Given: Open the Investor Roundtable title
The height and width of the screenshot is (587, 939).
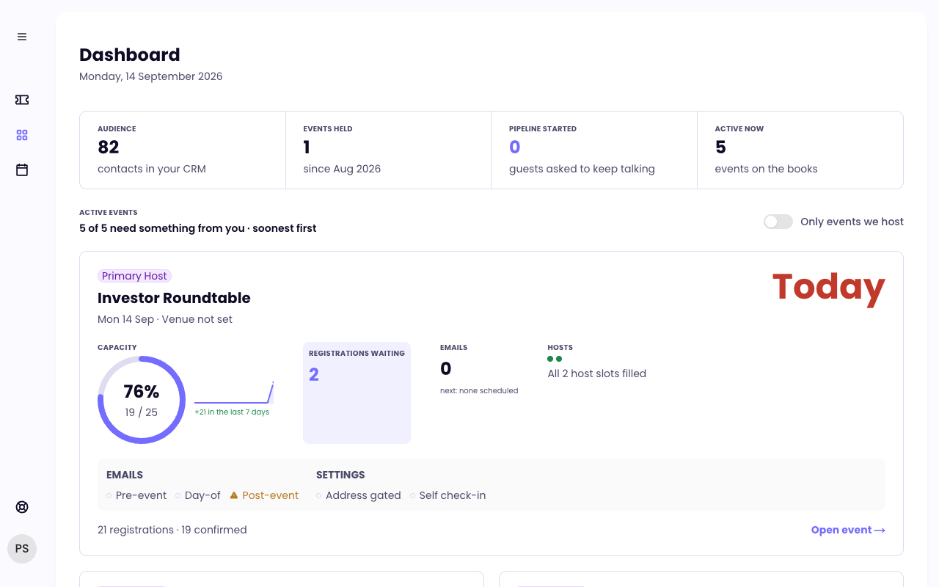Looking at the screenshot, I should (174, 298).
